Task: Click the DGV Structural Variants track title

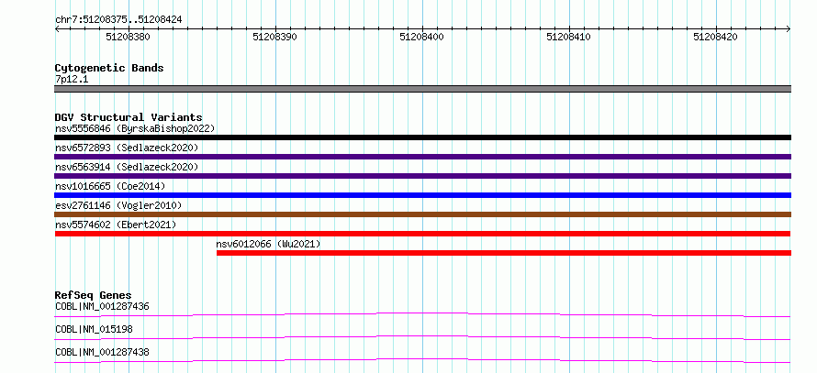Action: [129, 117]
